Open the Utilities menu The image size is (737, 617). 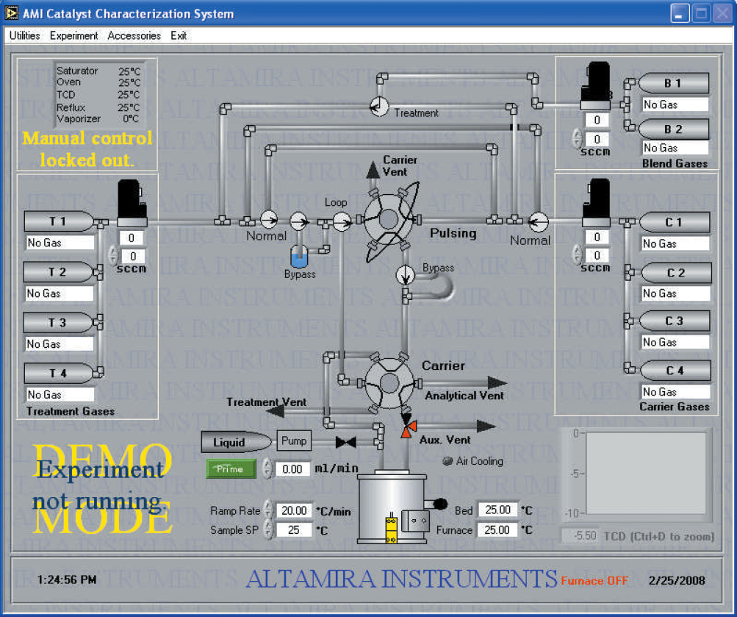click(x=24, y=36)
